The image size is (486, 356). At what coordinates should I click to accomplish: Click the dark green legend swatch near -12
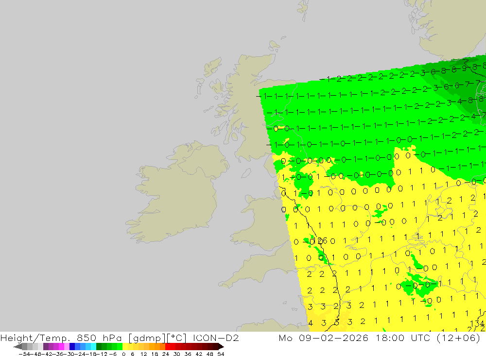coord(99,347)
